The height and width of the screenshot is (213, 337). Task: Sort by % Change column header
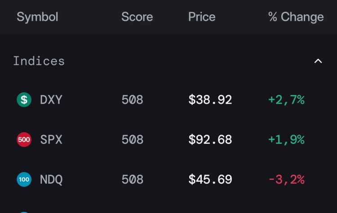[296, 17]
